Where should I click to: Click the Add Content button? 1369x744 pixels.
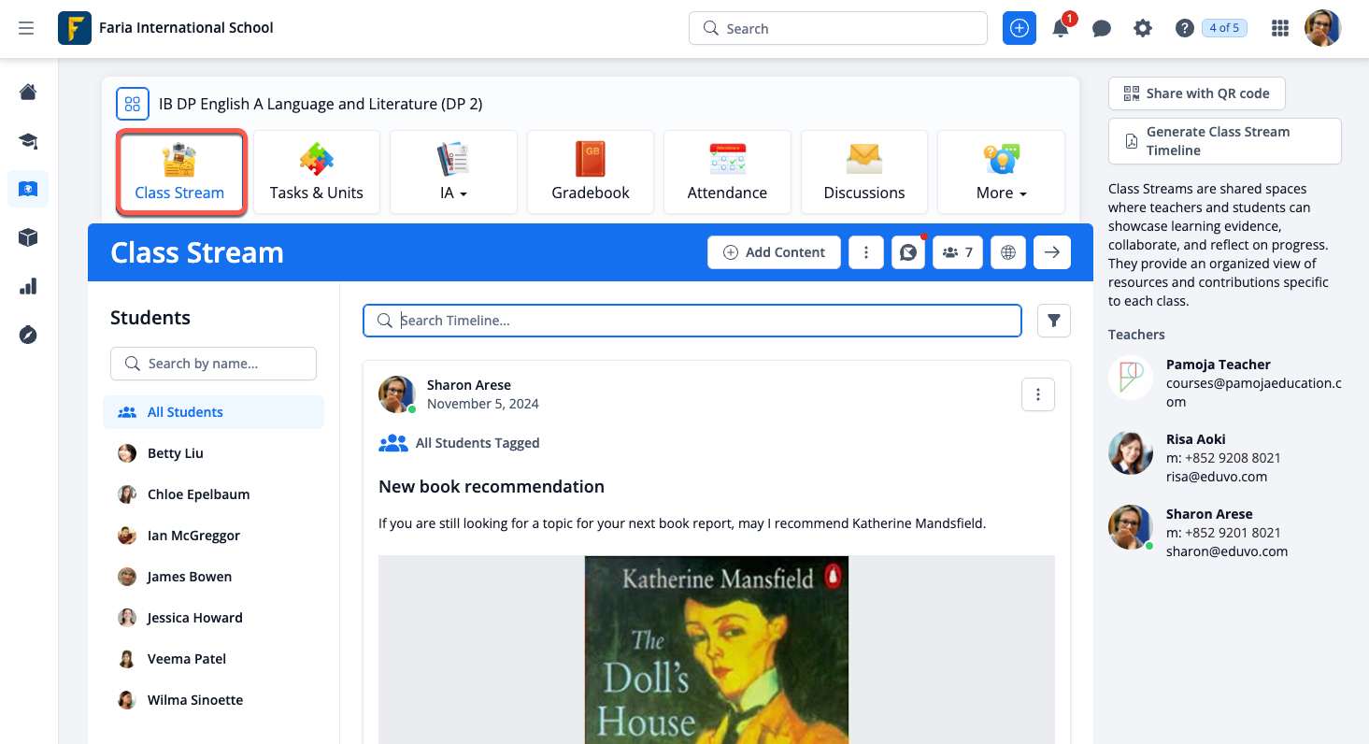(774, 252)
